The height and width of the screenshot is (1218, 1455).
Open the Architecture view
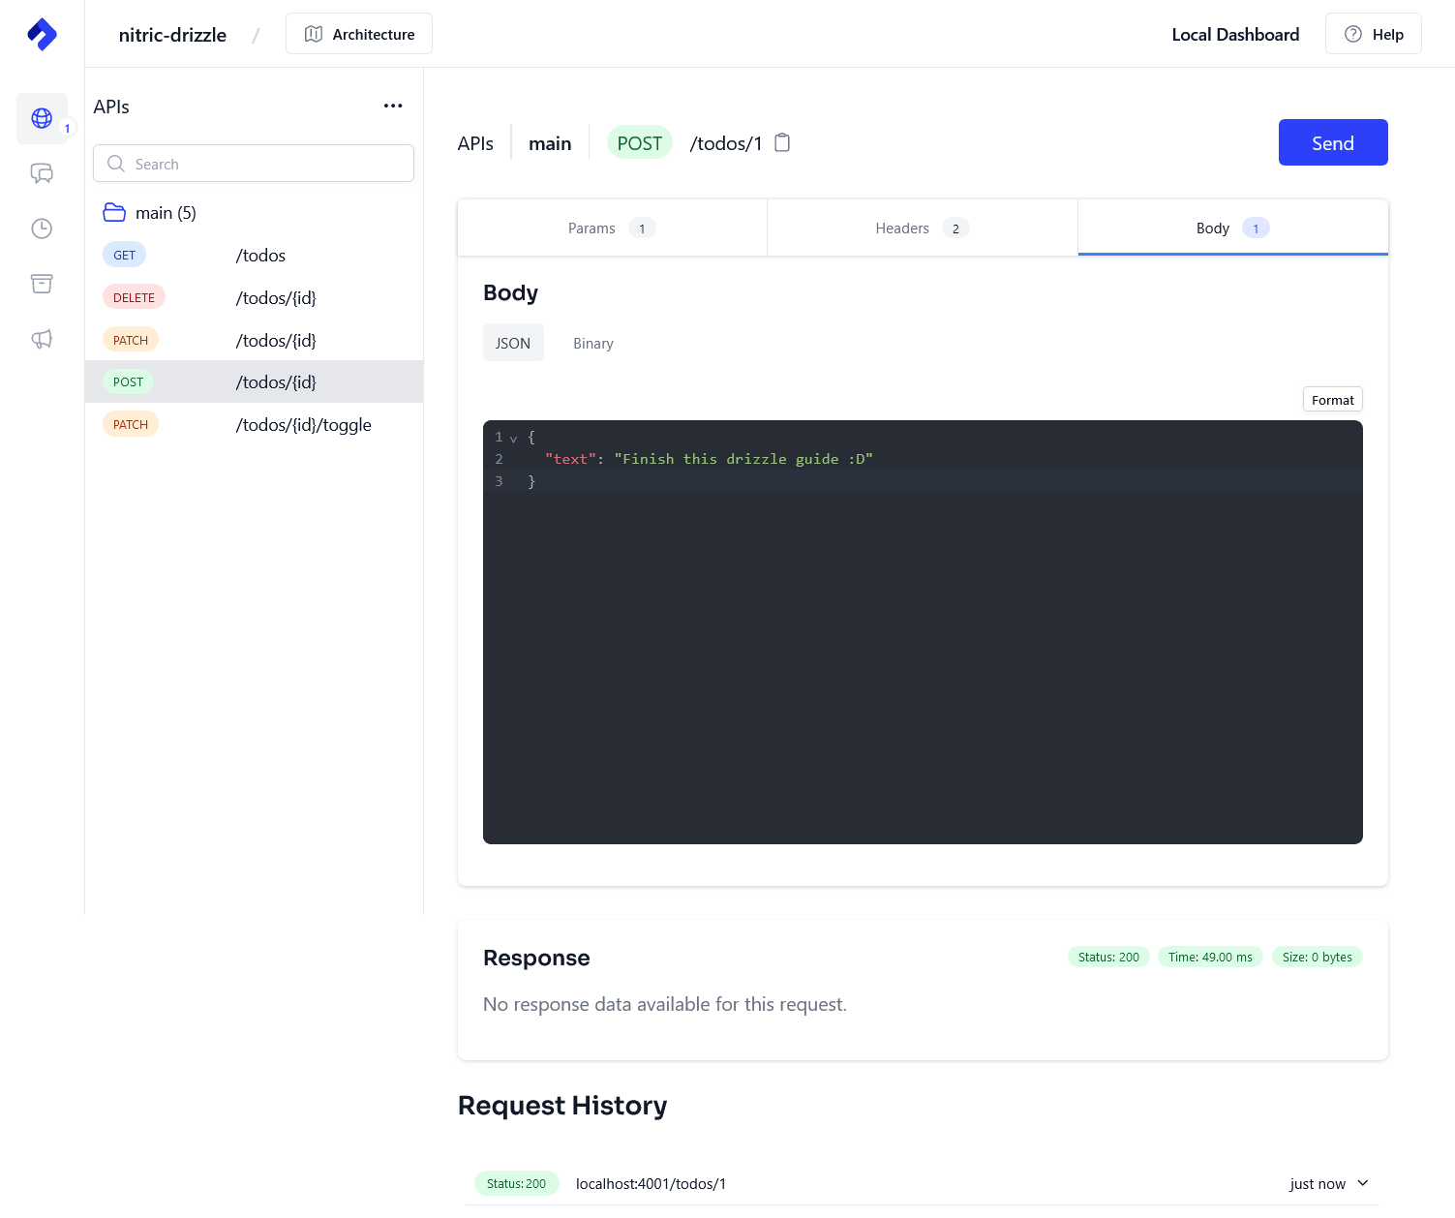358,33
